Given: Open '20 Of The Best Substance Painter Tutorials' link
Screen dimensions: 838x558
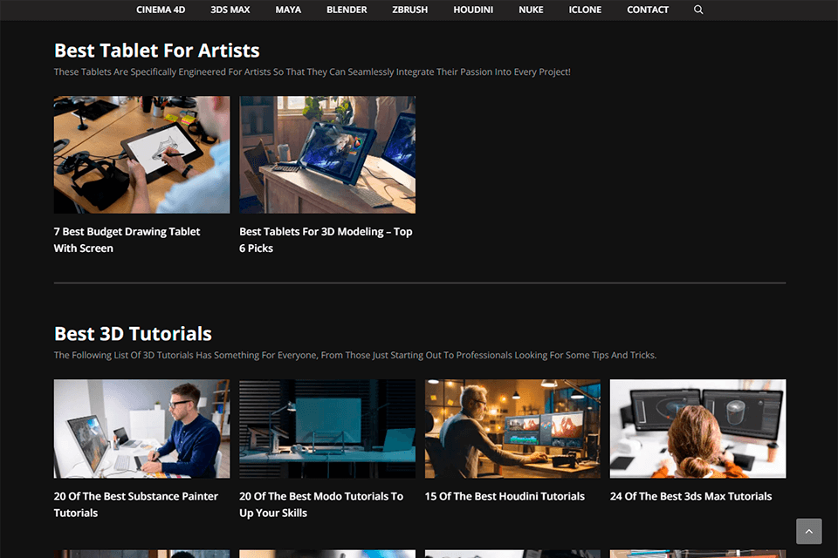Looking at the screenshot, I should [x=136, y=505].
